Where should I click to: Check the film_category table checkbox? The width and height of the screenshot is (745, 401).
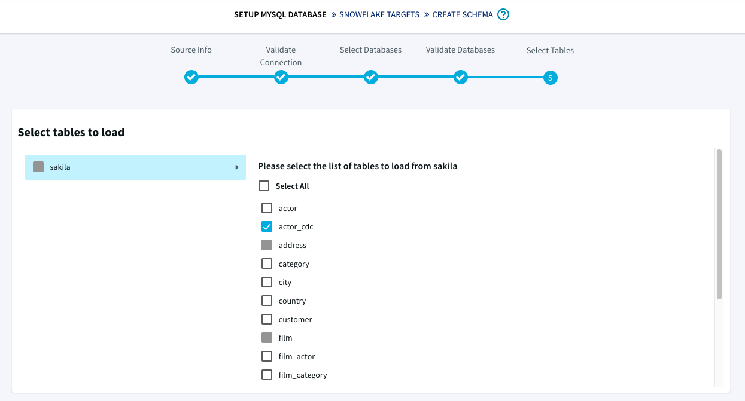267,375
